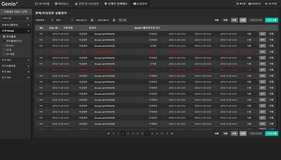Click 삭제 in the red 장애 row
This screenshot has width=281, height=160.
pyautogui.click(x=271, y=52)
